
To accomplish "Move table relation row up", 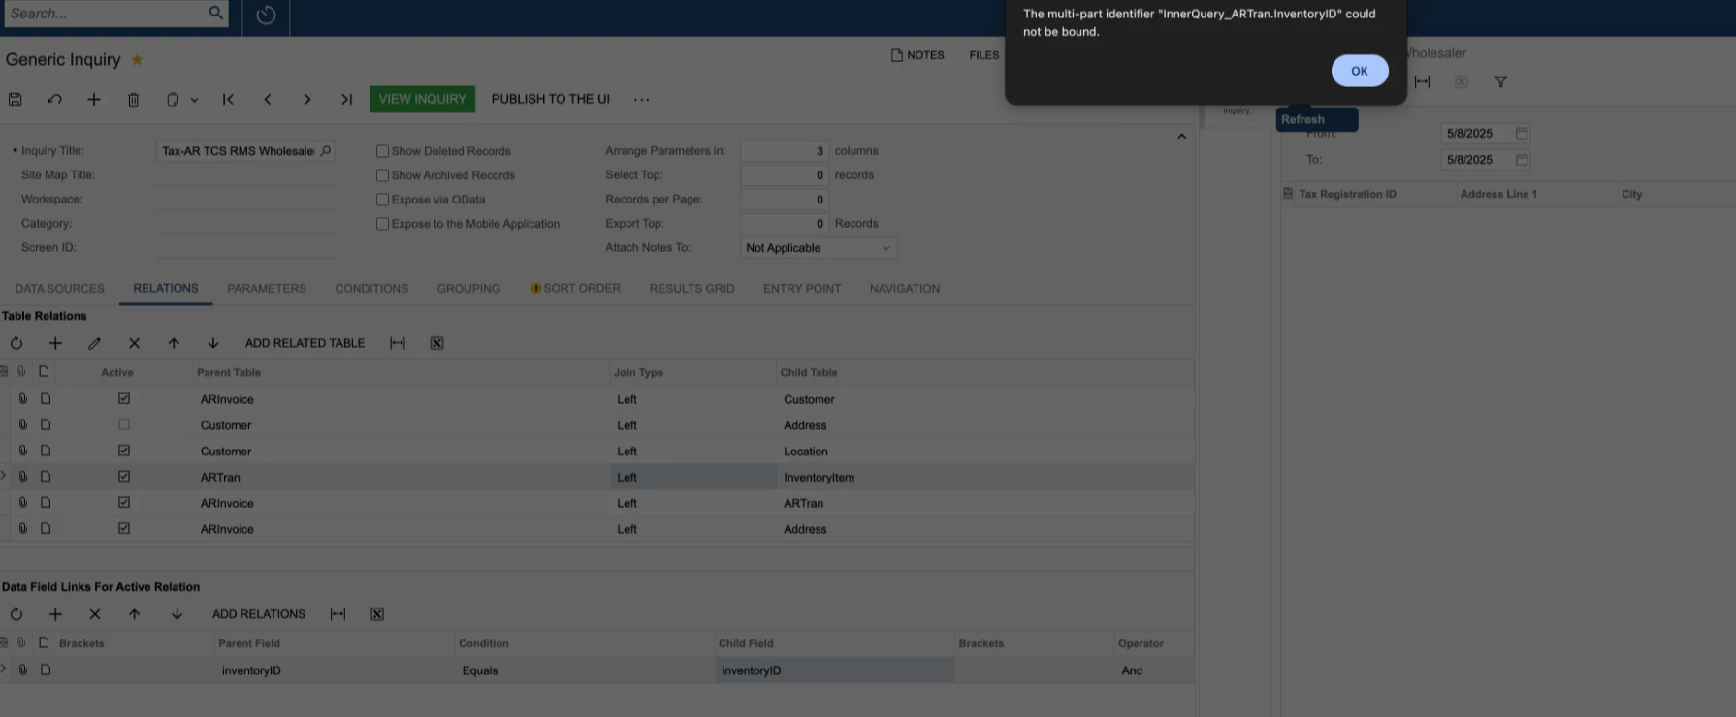I will coord(174,343).
